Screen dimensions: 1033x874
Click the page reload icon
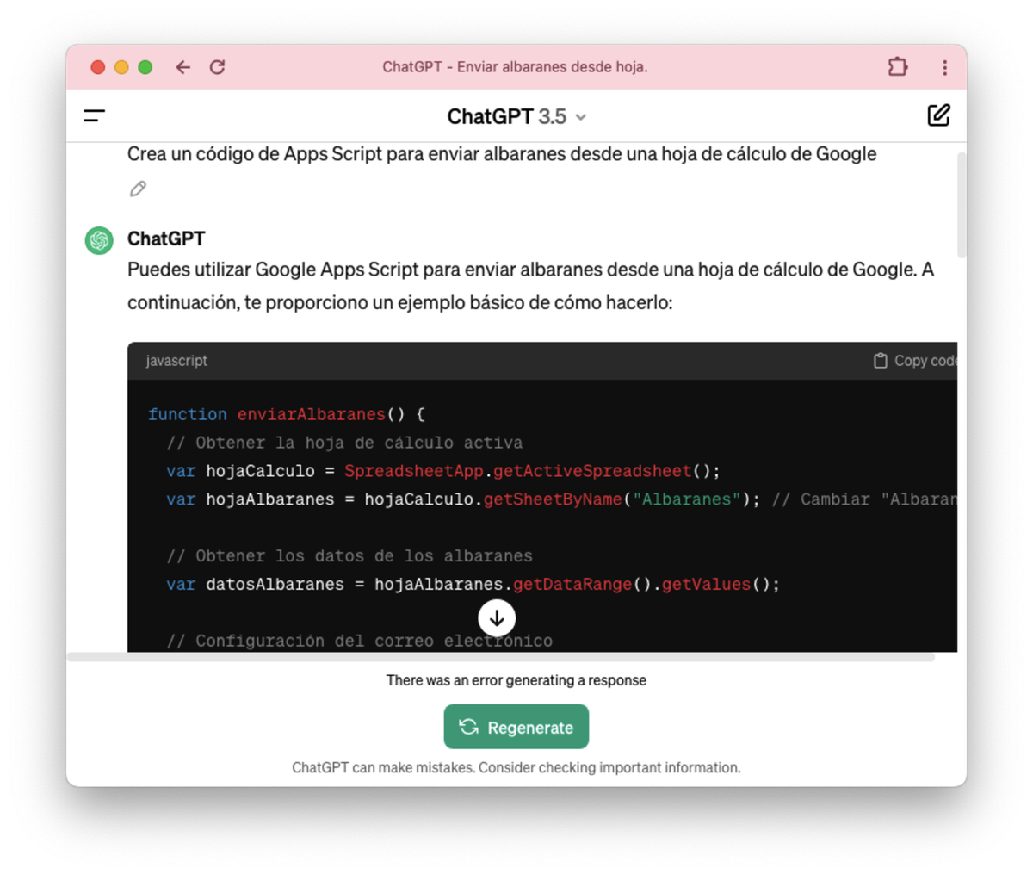pyautogui.click(x=217, y=66)
